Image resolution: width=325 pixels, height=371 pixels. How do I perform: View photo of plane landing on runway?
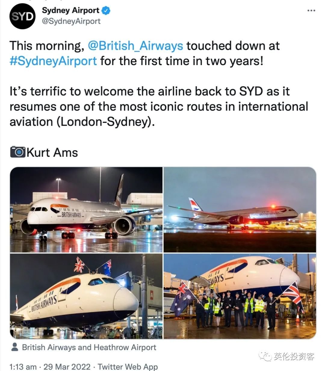click(x=240, y=210)
